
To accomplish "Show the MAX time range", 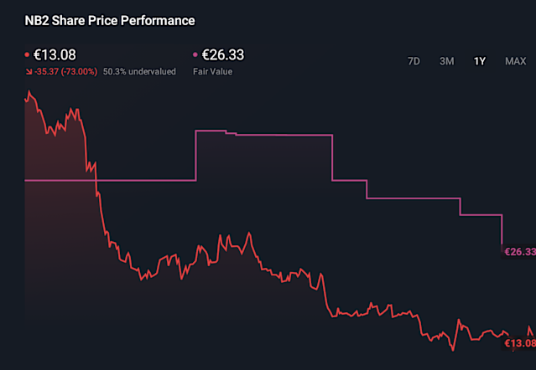I will tap(515, 61).
